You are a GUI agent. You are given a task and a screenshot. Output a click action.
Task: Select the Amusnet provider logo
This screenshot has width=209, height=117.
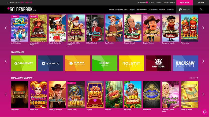[x=24, y=63]
